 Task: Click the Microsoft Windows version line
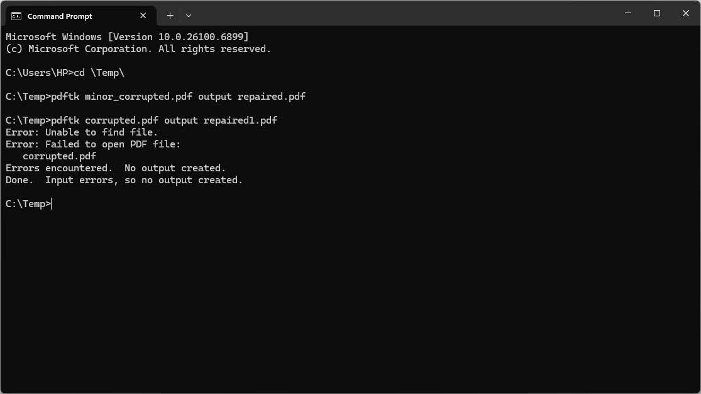(126, 36)
